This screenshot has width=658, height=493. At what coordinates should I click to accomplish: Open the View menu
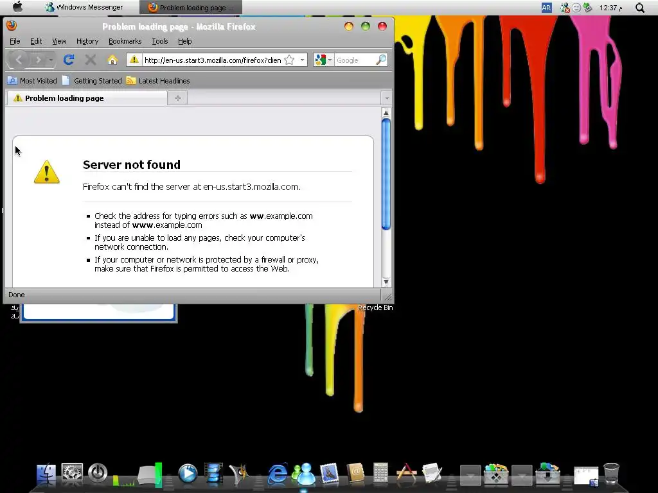coord(59,41)
